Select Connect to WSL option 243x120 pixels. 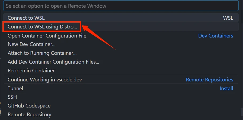tap(26, 18)
